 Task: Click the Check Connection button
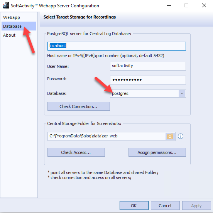(78, 106)
